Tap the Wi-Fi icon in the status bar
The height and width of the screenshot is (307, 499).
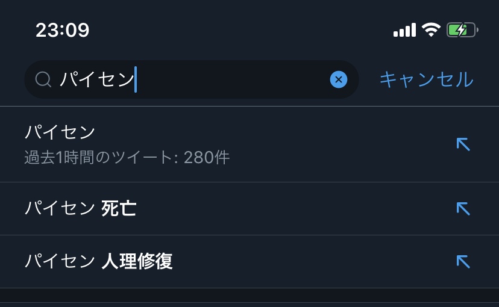[x=431, y=29]
